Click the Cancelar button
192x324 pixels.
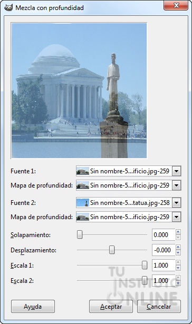tap(159, 307)
